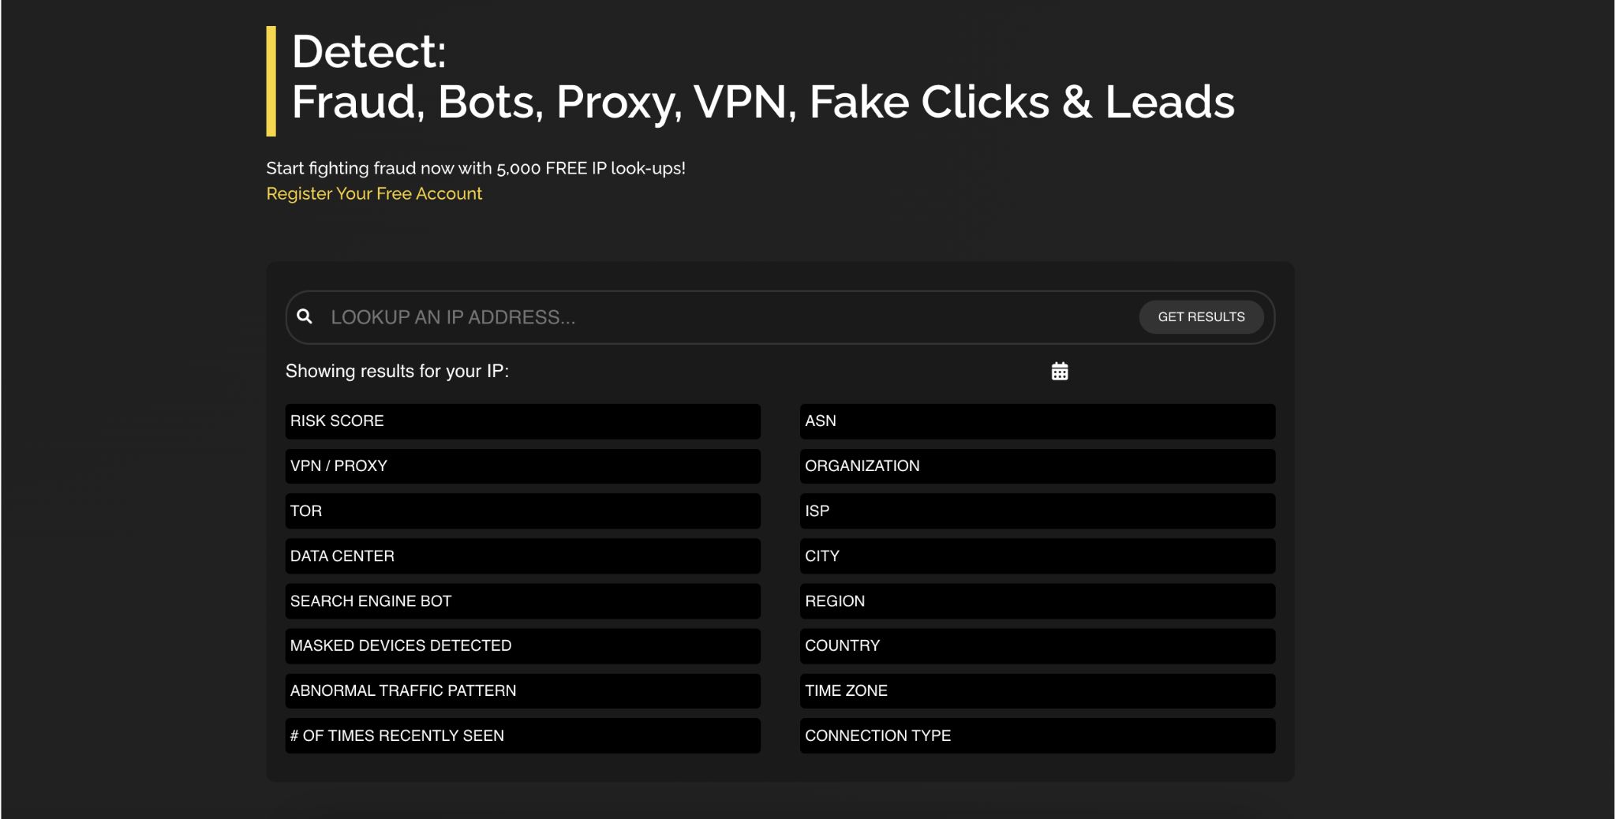This screenshot has height=819, width=1616.
Task: Click the TOR result row
Action: [522, 511]
